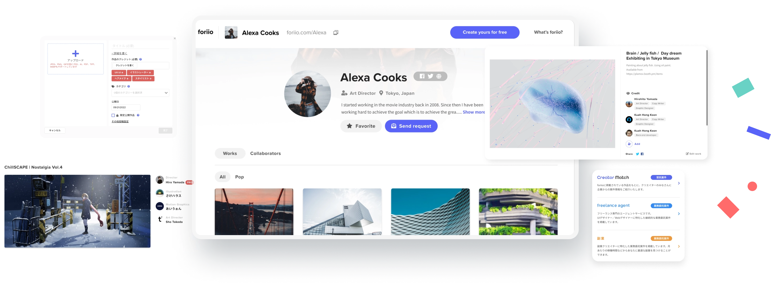Open Alexa Cooks' Facebook profile icon

pos(422,76)
